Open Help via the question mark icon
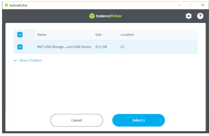 (x=200, y=16)
